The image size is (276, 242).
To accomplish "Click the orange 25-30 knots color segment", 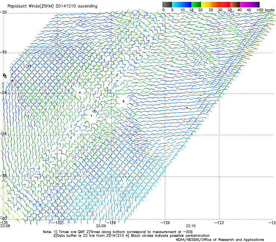I will click(x=216, y=4).
